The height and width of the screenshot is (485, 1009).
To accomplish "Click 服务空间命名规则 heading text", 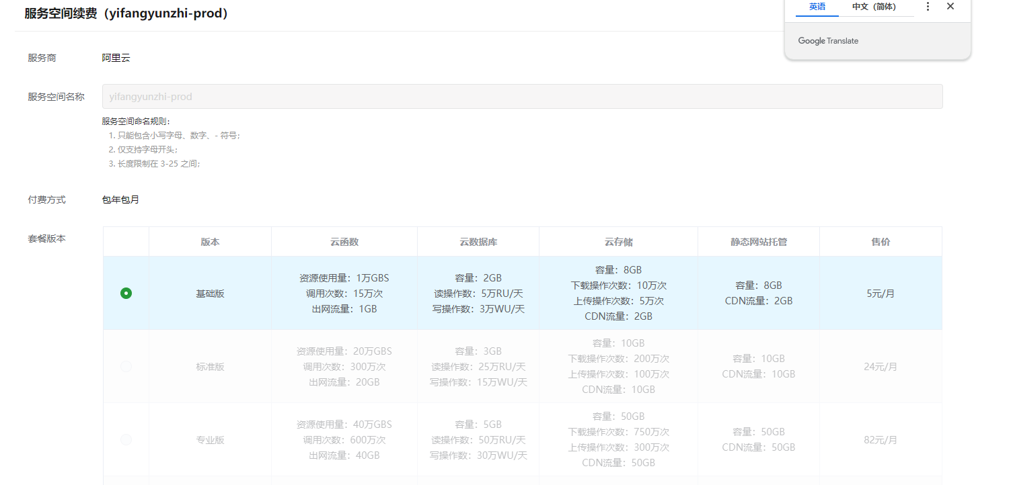I will pyautogui.click(x=137, y=122).
